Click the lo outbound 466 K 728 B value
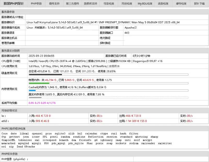This screenshot has height=162, width=209. tap(133, 116)
